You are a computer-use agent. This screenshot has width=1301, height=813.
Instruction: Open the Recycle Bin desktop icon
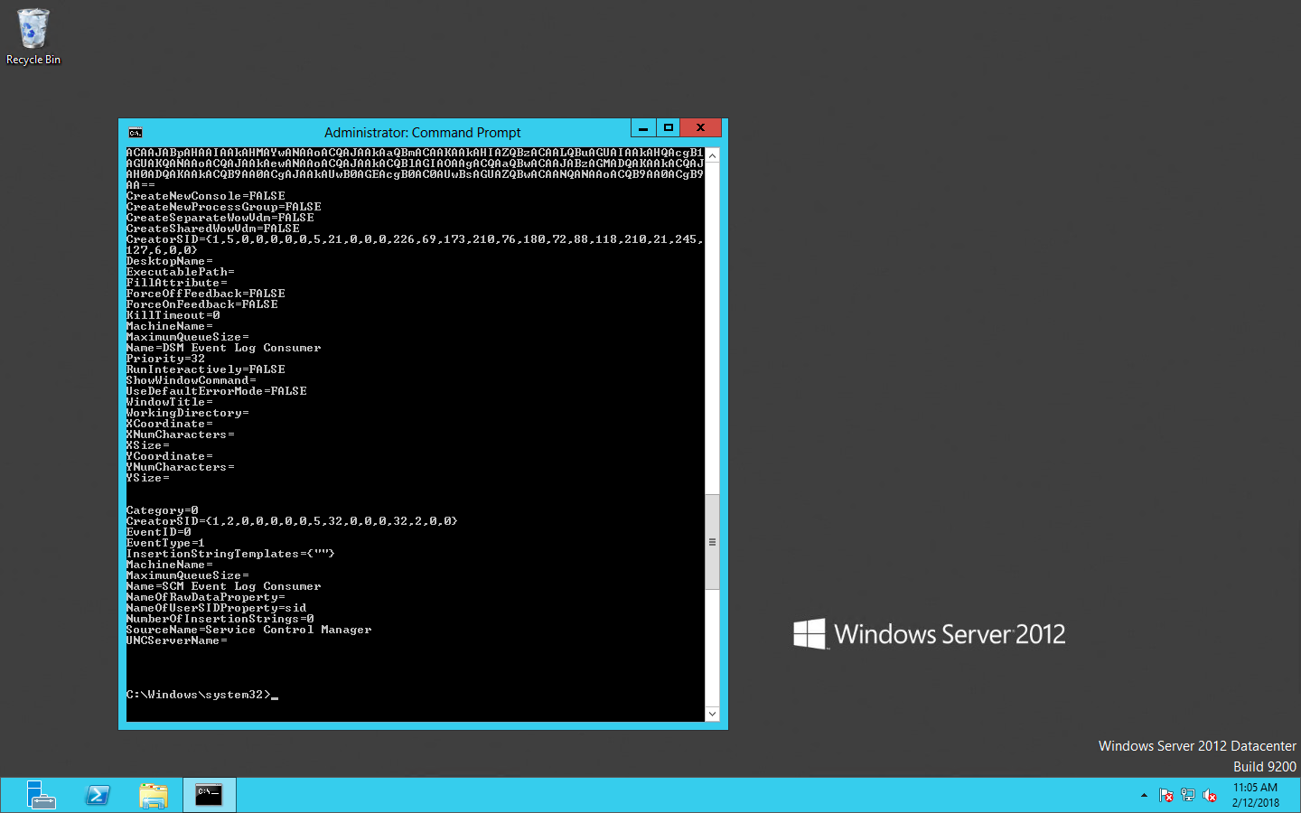pyautogui.click(x=33, y=37)
